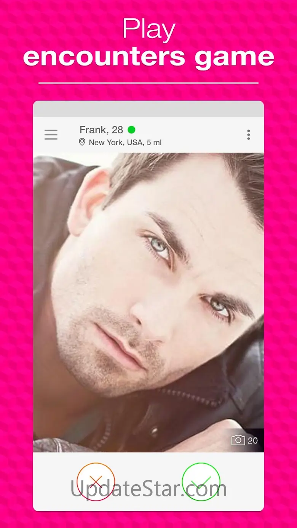Tap the green checkmark like button

coord(201,481)
